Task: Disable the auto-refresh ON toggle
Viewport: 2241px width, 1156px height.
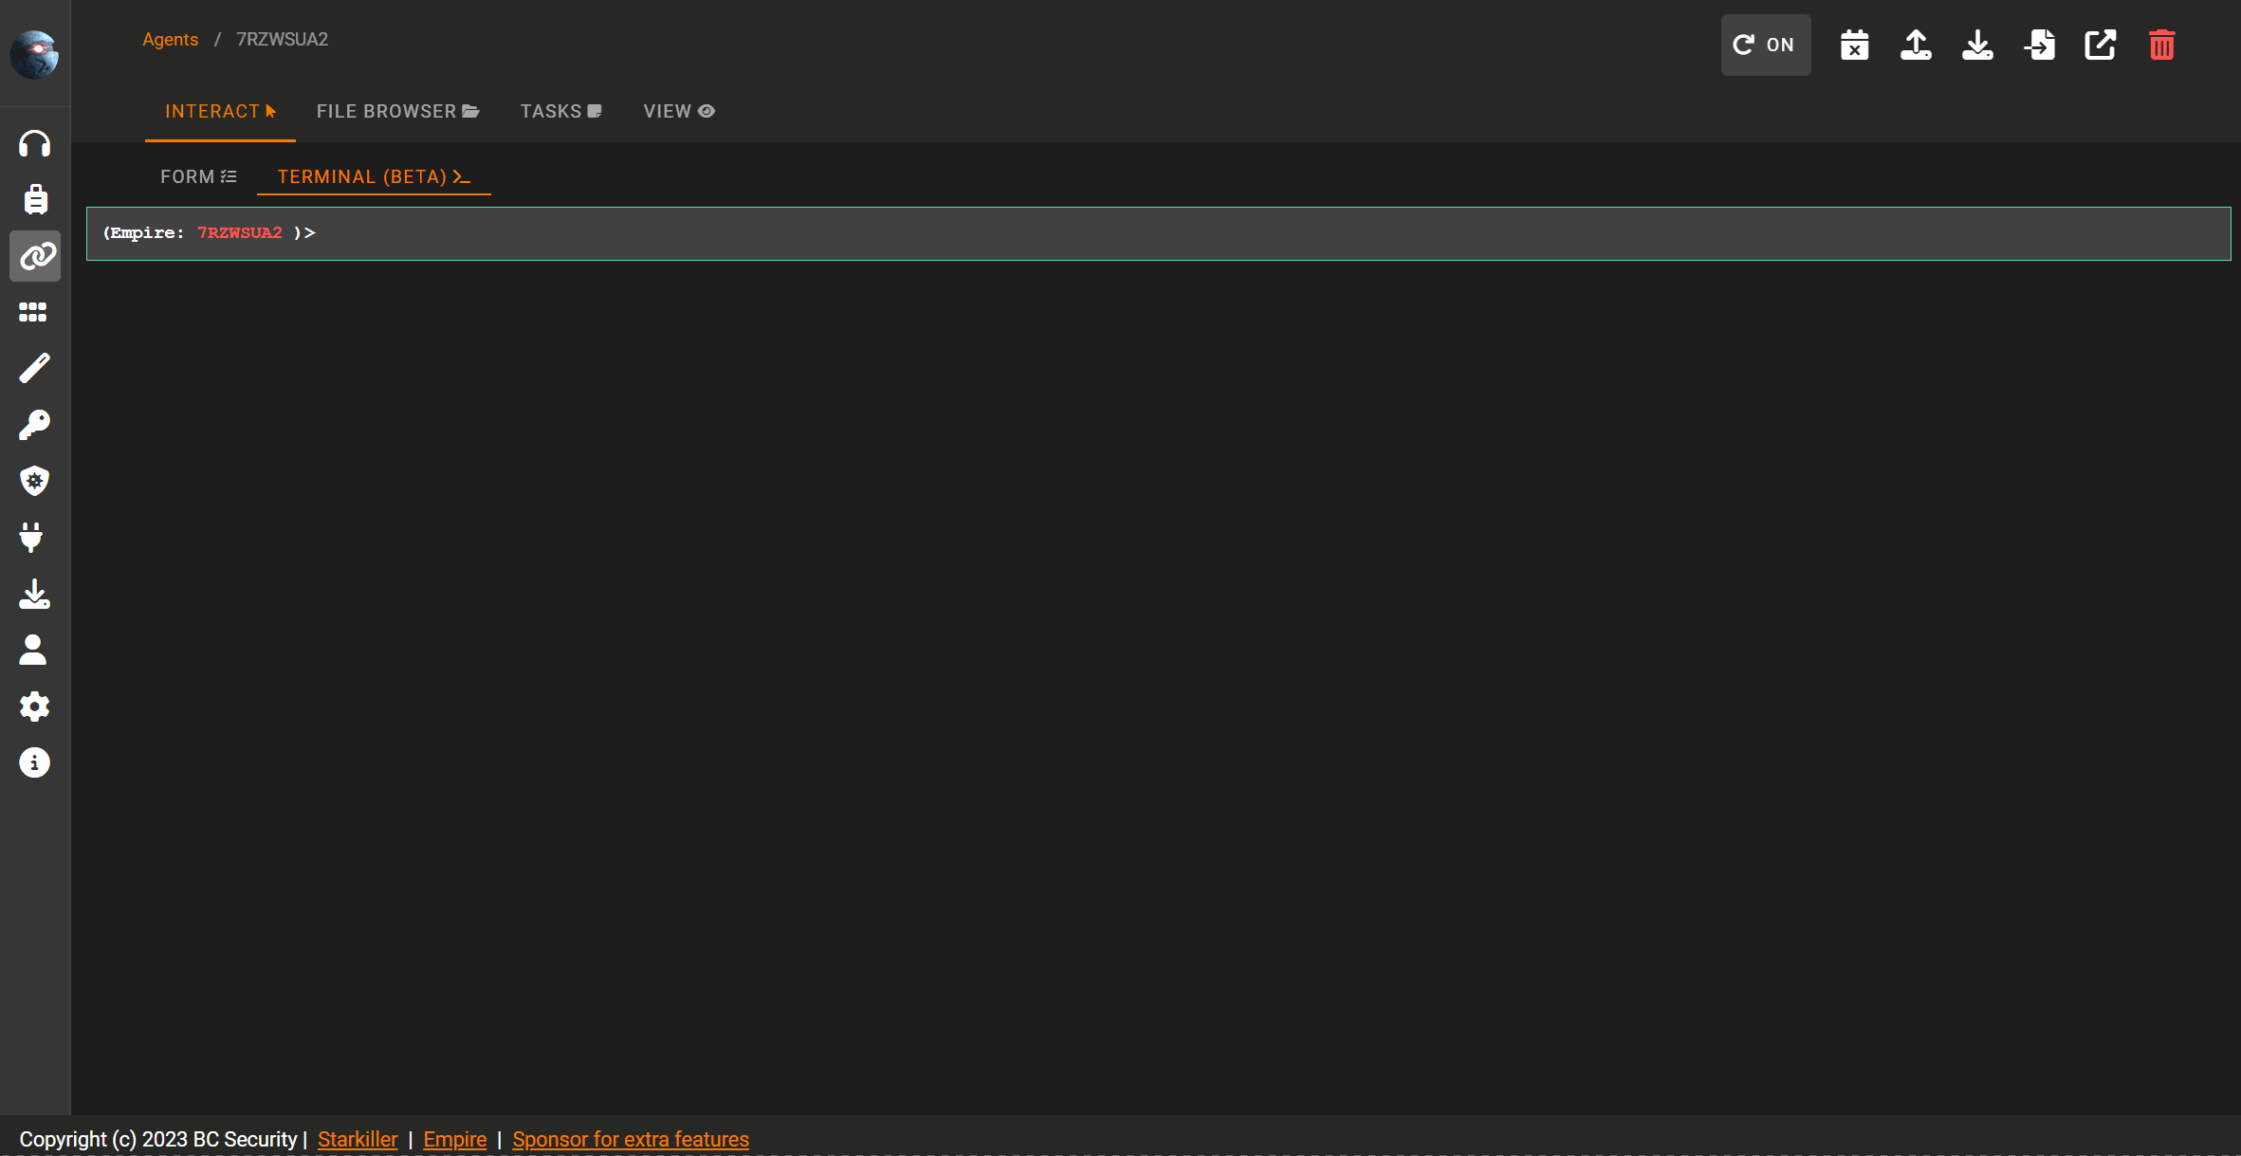Action: click(1765, 44)
